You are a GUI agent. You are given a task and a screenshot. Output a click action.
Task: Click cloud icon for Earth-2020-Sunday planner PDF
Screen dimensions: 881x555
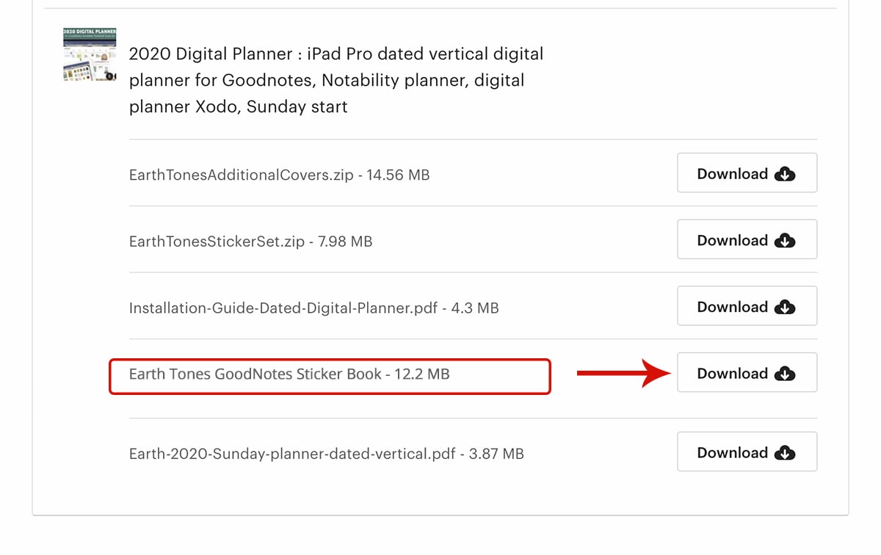[785, 453]
